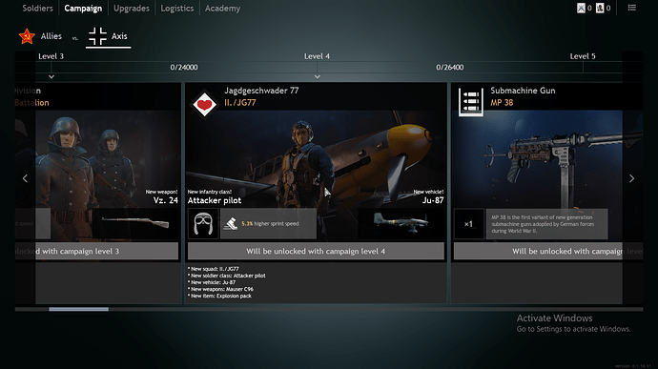Go to the Academy tab
The height and width of the screenshot is (369, 658).
tap(222, 9)
